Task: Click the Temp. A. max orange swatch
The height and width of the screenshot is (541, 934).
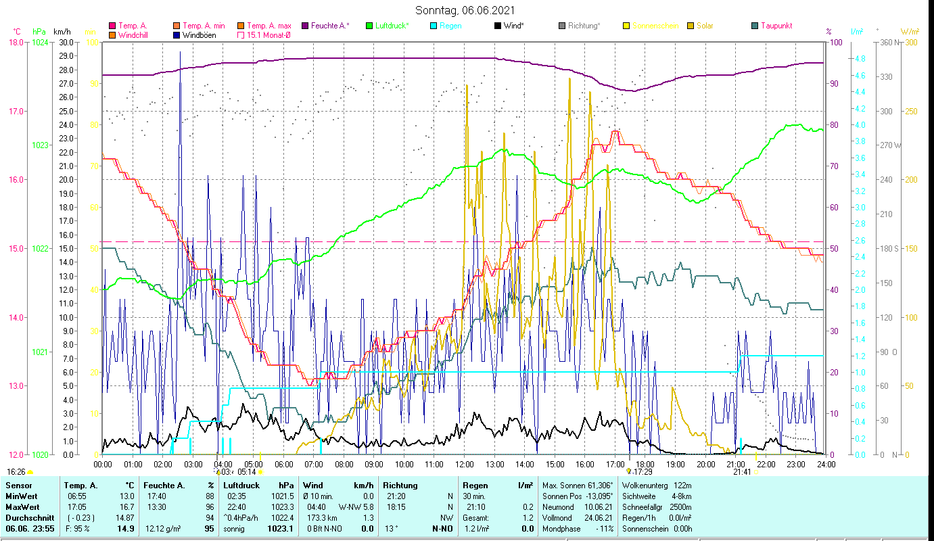Action: [241, 26]
